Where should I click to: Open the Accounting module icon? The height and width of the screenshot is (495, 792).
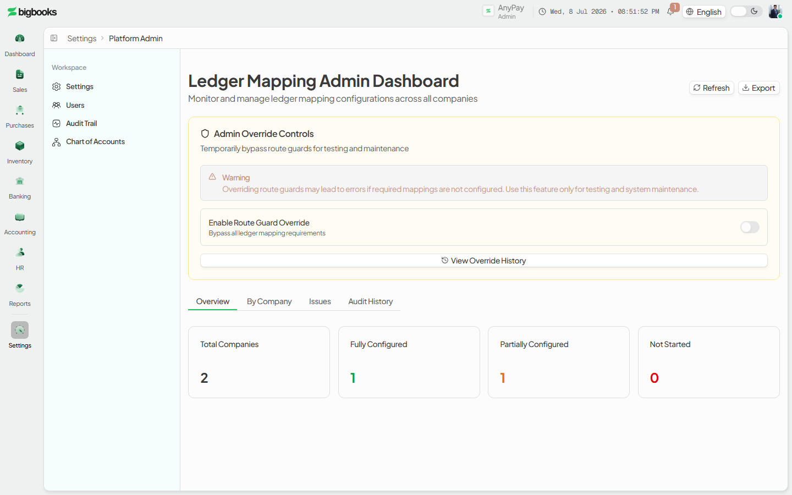[20, 217]
